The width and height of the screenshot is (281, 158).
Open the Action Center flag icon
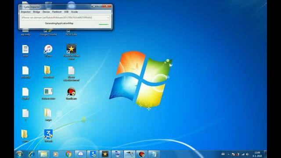(233, 154)
